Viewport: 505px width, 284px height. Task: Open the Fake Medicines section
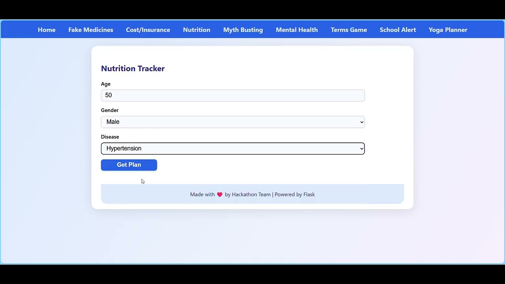pos(91,30)
